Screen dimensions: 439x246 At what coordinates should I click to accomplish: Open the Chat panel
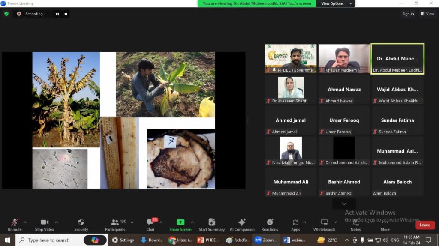click(150, 222)
